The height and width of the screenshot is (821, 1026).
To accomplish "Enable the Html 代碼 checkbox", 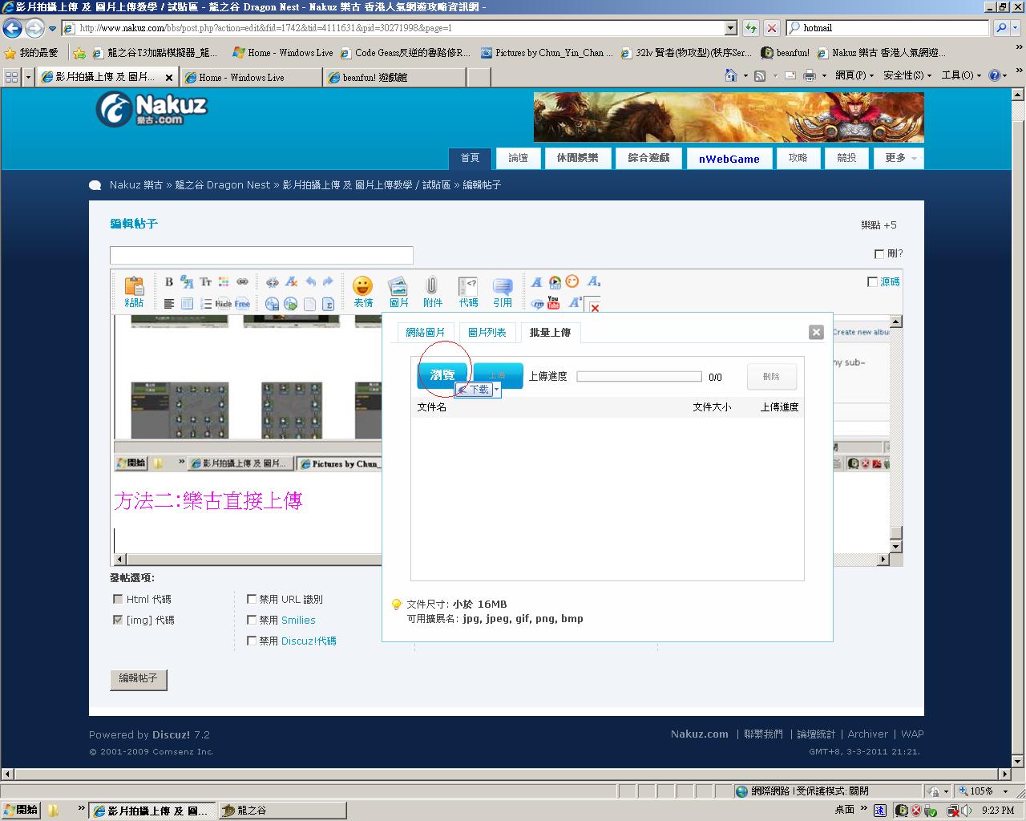I will pyautogui.click(x=118, y=599).
